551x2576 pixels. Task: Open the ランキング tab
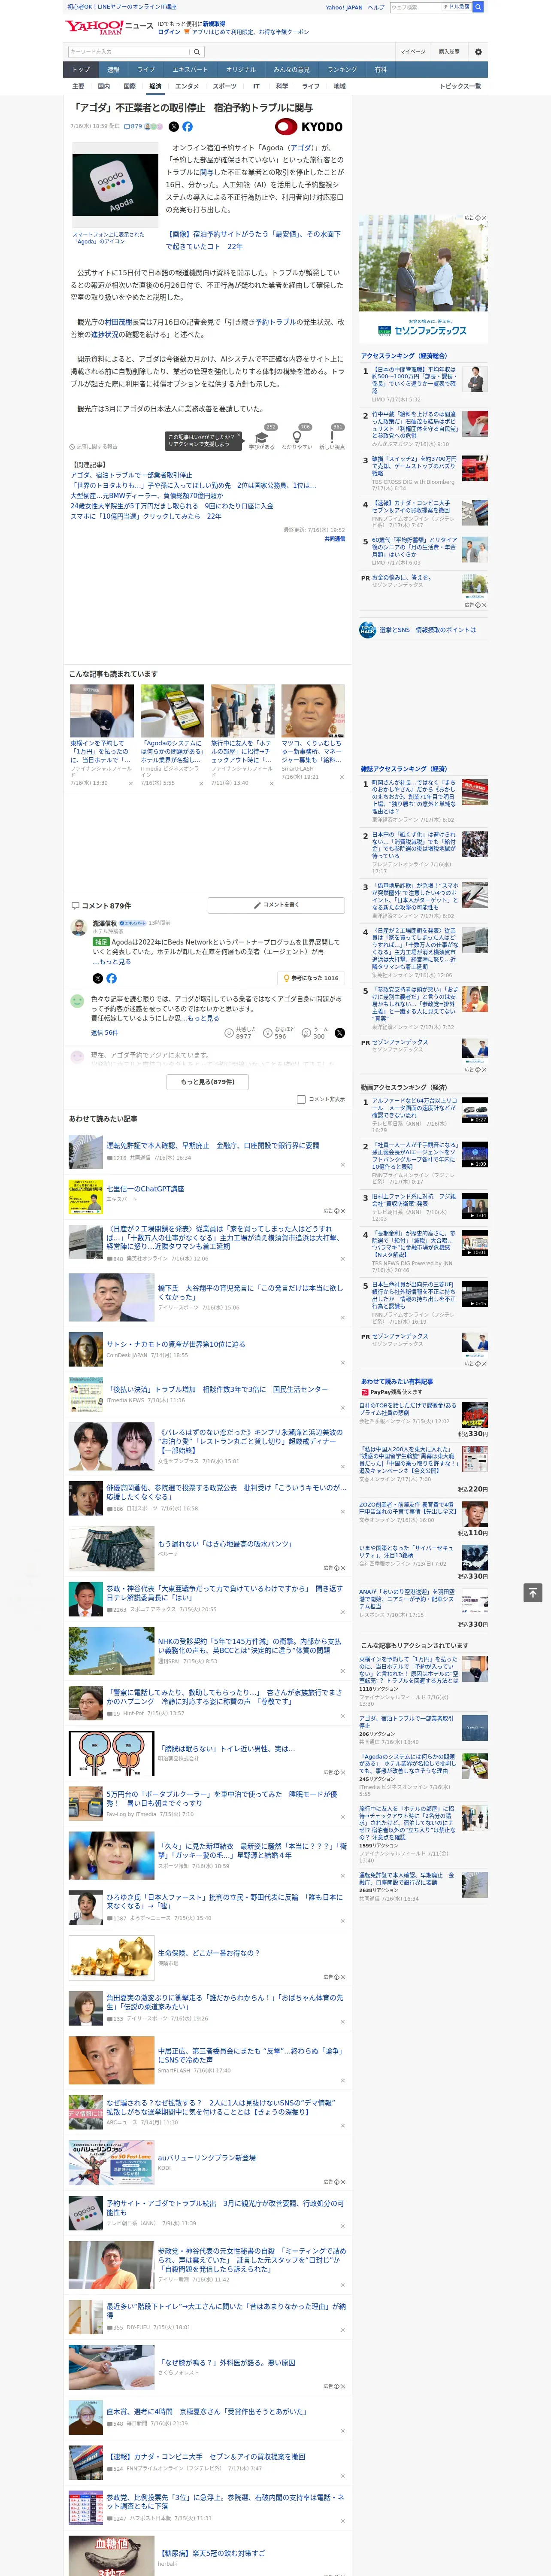[342, 70]
